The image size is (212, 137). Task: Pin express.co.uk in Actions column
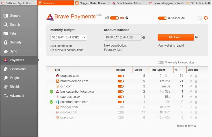coord(191,97)
